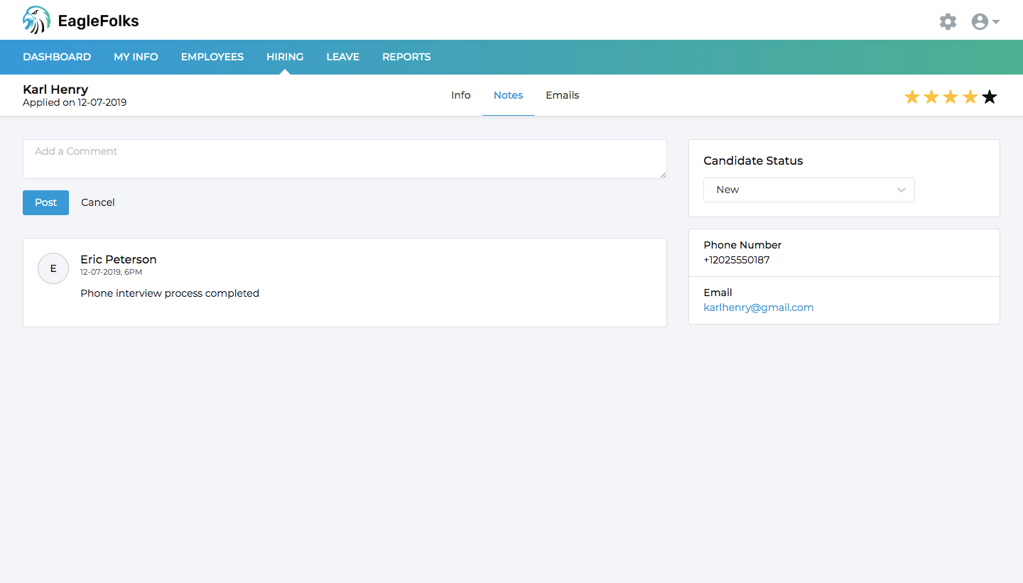The height and width of the screenshot is (583, 1023).
Task: Click the Eric Peterson commenter name
Action: pos(119,259)
